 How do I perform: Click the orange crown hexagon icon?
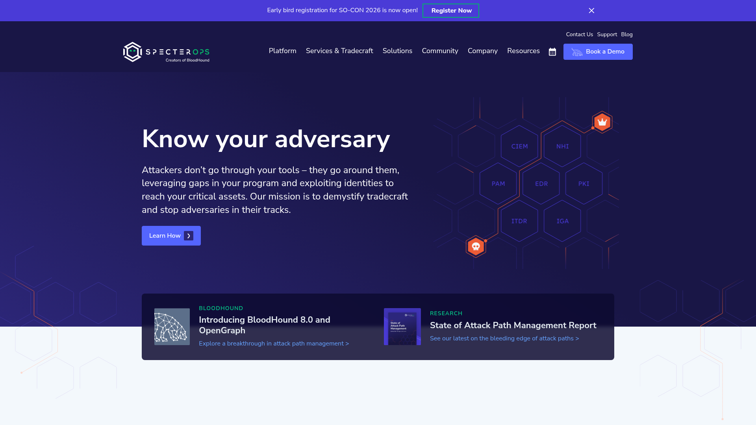[602, 122]
